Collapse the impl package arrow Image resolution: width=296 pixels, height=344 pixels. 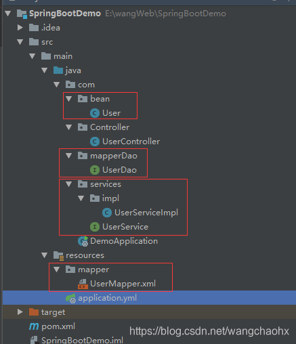click(x=81, y=198)
